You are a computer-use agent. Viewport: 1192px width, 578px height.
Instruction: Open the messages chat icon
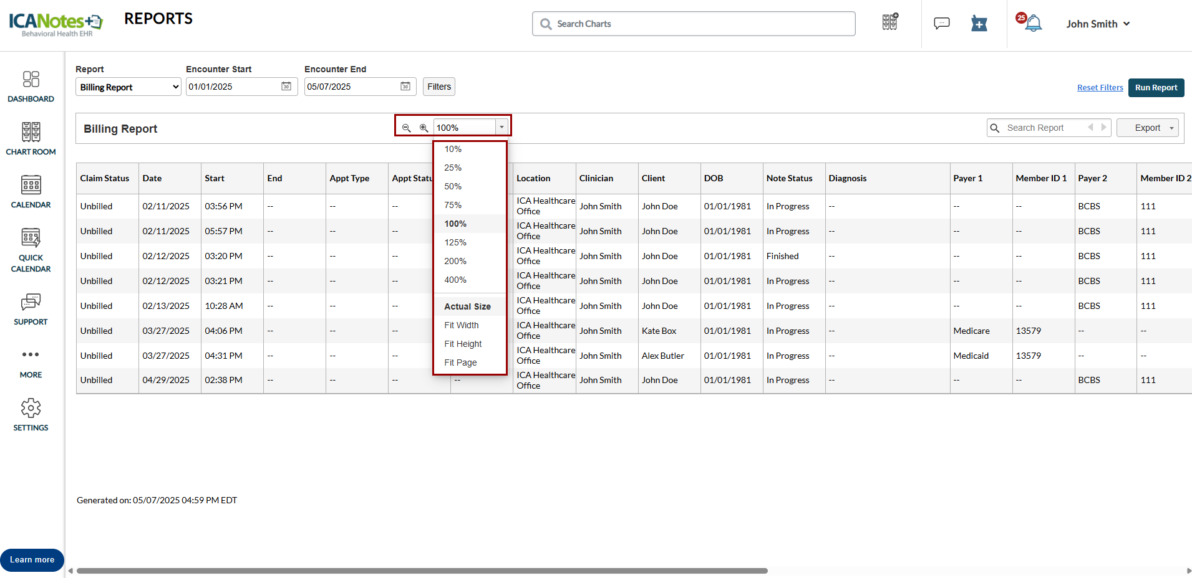pos(942,24)
